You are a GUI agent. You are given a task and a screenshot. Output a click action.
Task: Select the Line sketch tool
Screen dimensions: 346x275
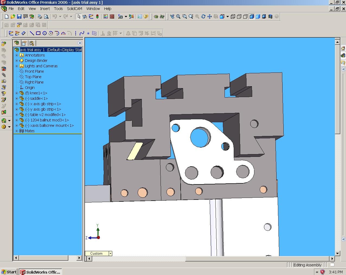coord(32,33)
